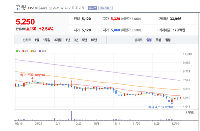Click the 5,212 price axis label
The height and width of the screenshot is (131, 200).
[x=186, y=98]
